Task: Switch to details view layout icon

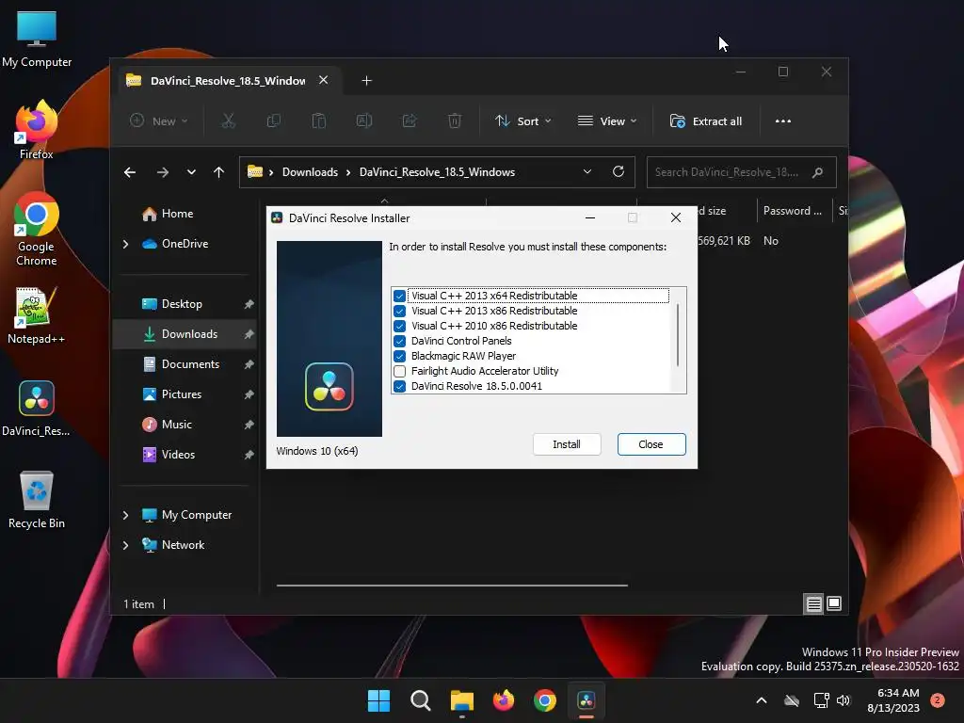Action: point(813,603)
